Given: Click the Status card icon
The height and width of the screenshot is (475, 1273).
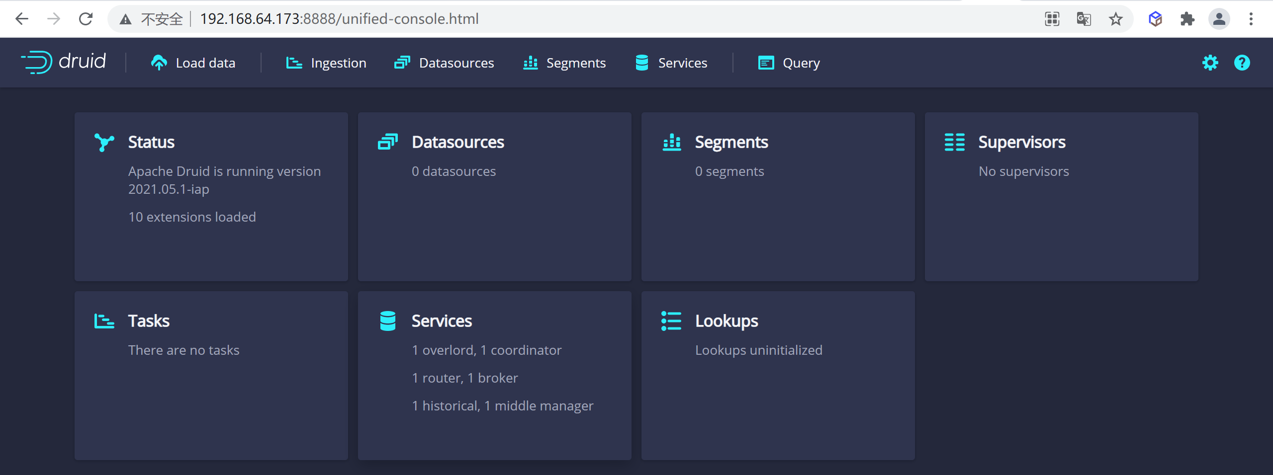Looking at the screenshot, I should point(104,143).
